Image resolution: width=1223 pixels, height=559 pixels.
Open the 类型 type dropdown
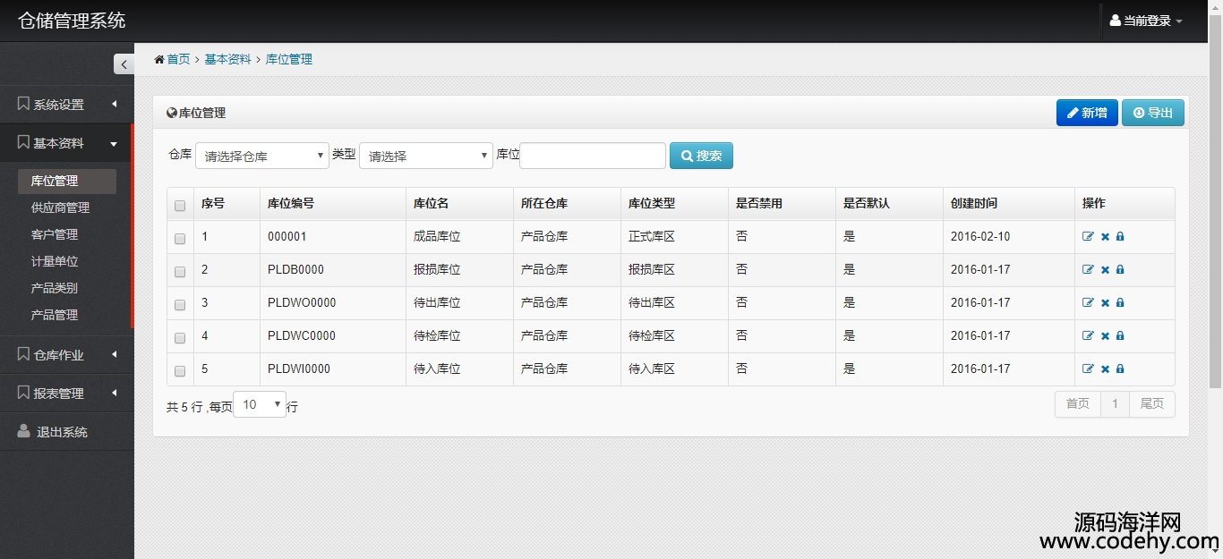[x=425, y=156]
